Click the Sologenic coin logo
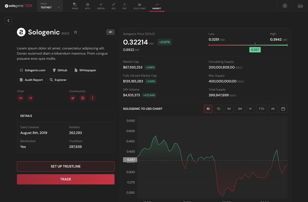 click(x=21, y=32)
